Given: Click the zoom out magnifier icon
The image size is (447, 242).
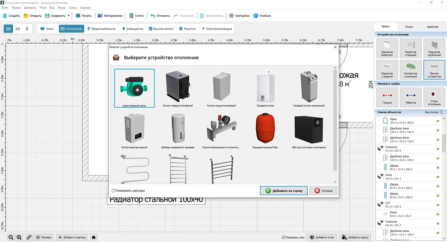Looking at the screenshot, I should click(x=11, y=237).
